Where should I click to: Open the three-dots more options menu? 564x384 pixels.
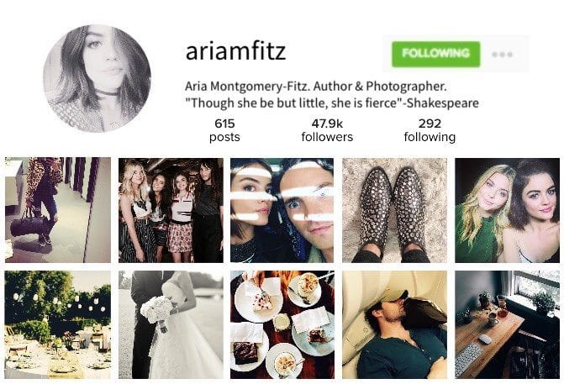tap(502, 55)
